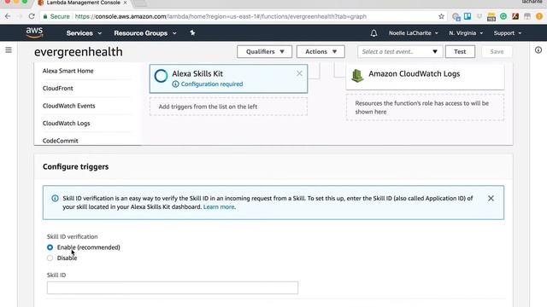Screen dimensions: 547x307
Task: Close the Lambda Management Console tab
Action: click(125, 3)
